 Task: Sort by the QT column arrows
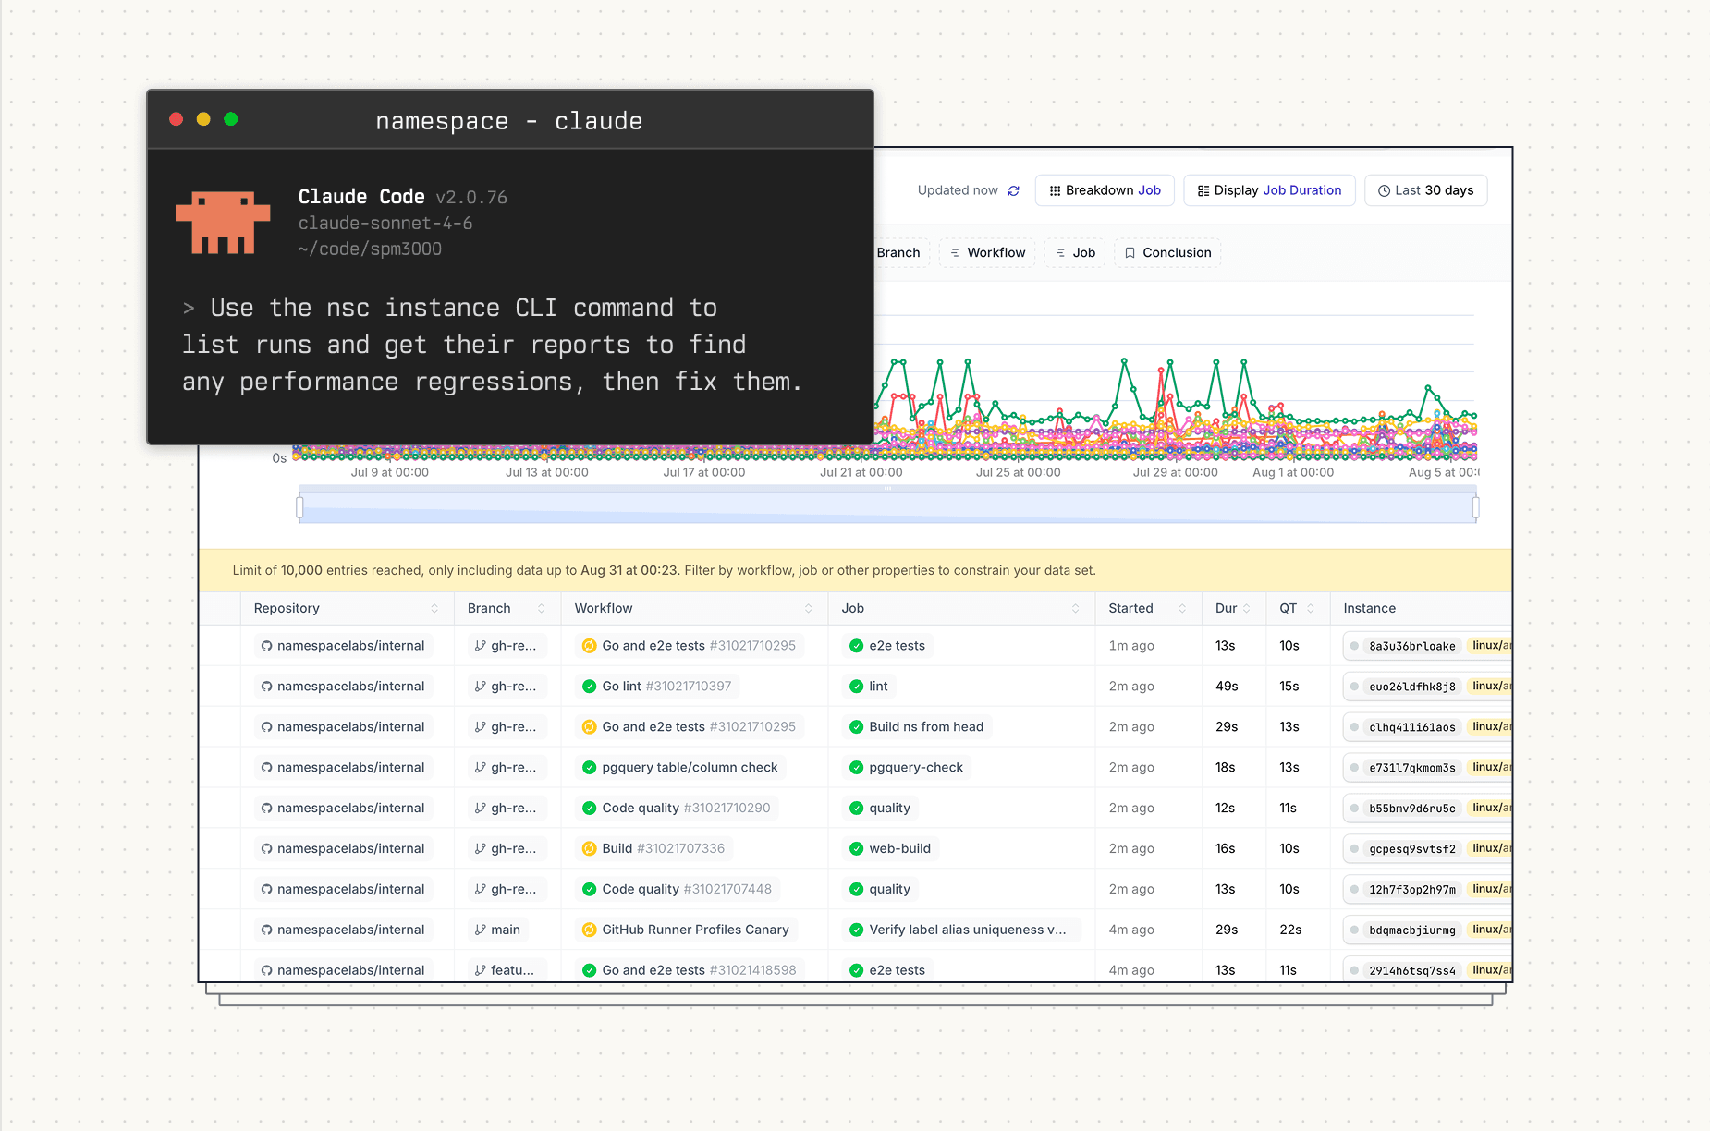(x=1310, y=608)
